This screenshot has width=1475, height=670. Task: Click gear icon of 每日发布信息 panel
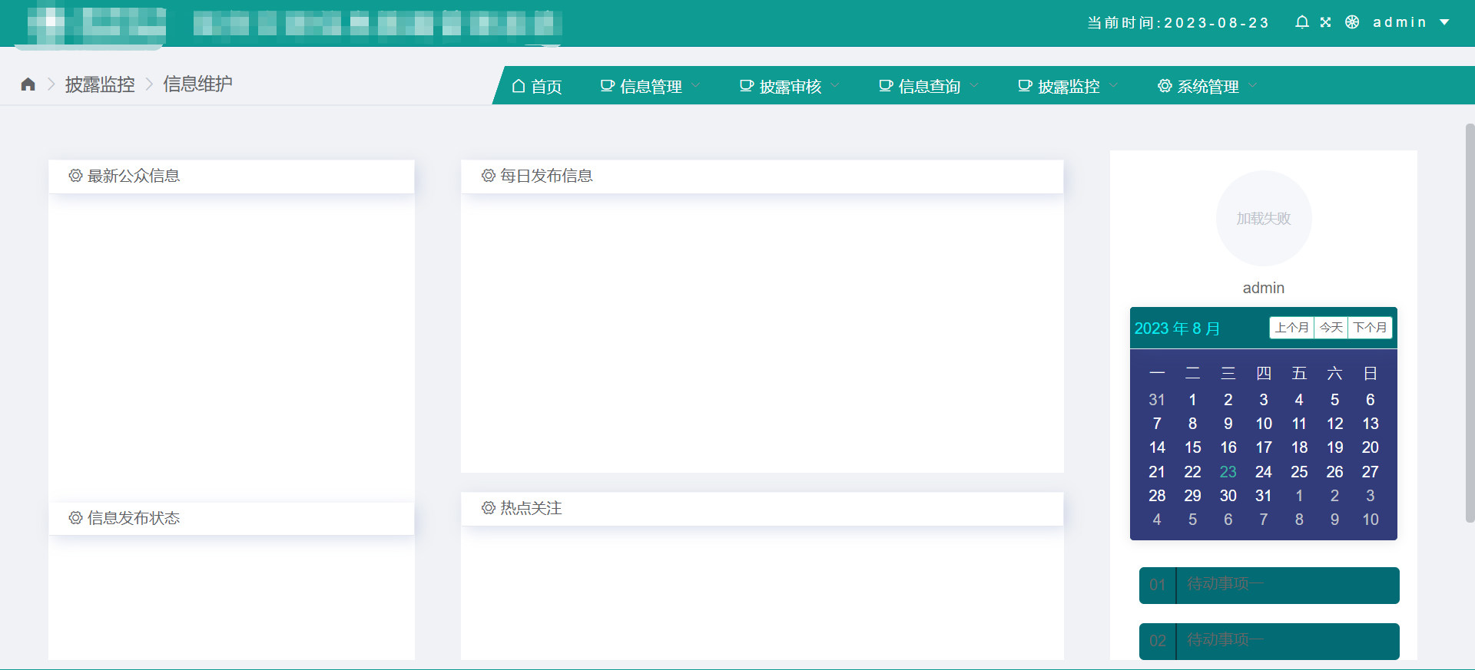coord(489,176)
